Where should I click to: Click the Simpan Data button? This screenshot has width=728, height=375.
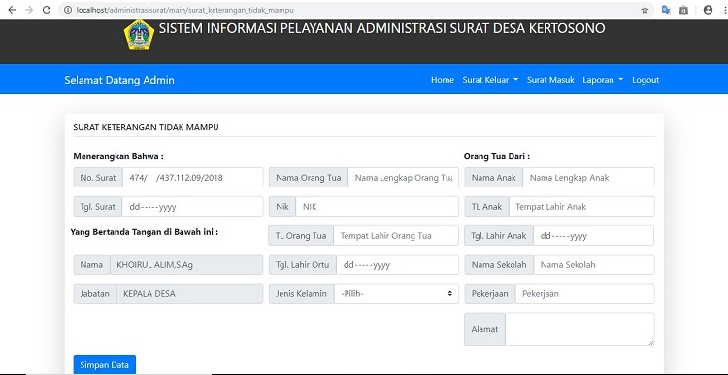tap(105, 364)
